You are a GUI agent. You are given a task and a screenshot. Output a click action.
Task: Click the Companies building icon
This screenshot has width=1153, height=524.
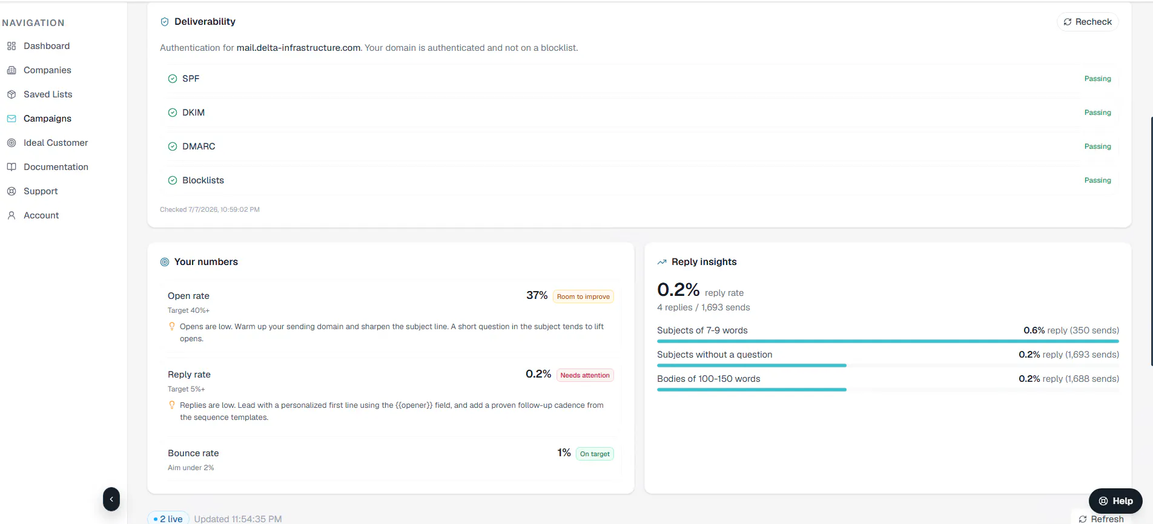pyautogui.click(x=12, y=70)
